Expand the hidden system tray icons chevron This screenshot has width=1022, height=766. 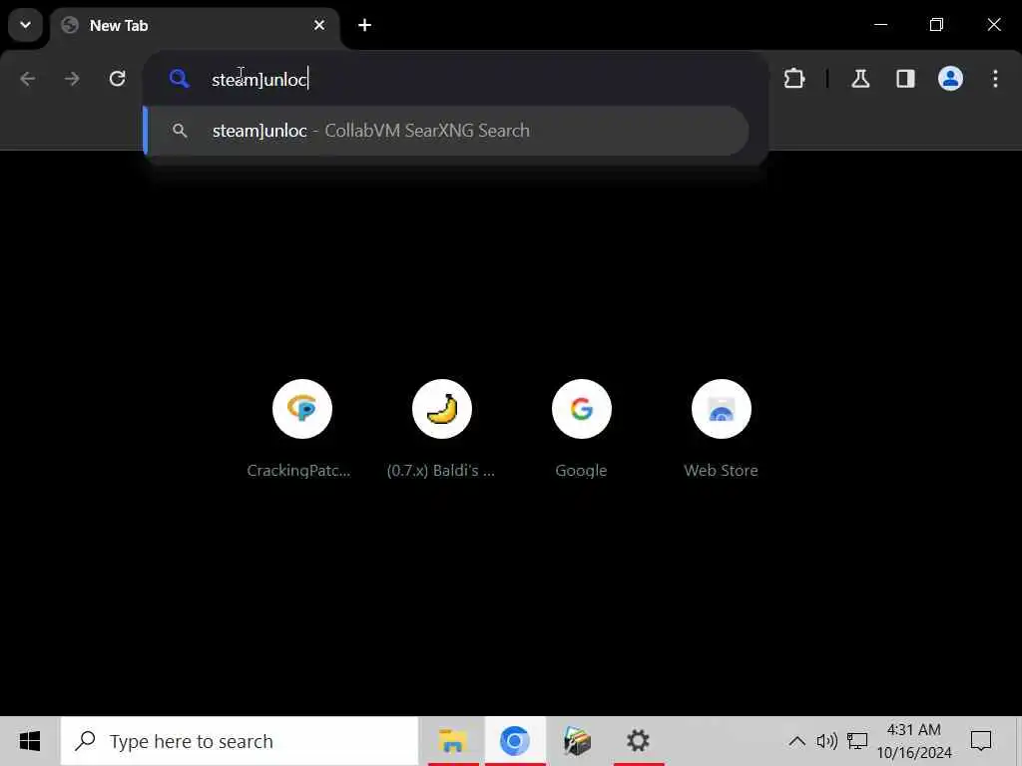[x=796, y=741]
